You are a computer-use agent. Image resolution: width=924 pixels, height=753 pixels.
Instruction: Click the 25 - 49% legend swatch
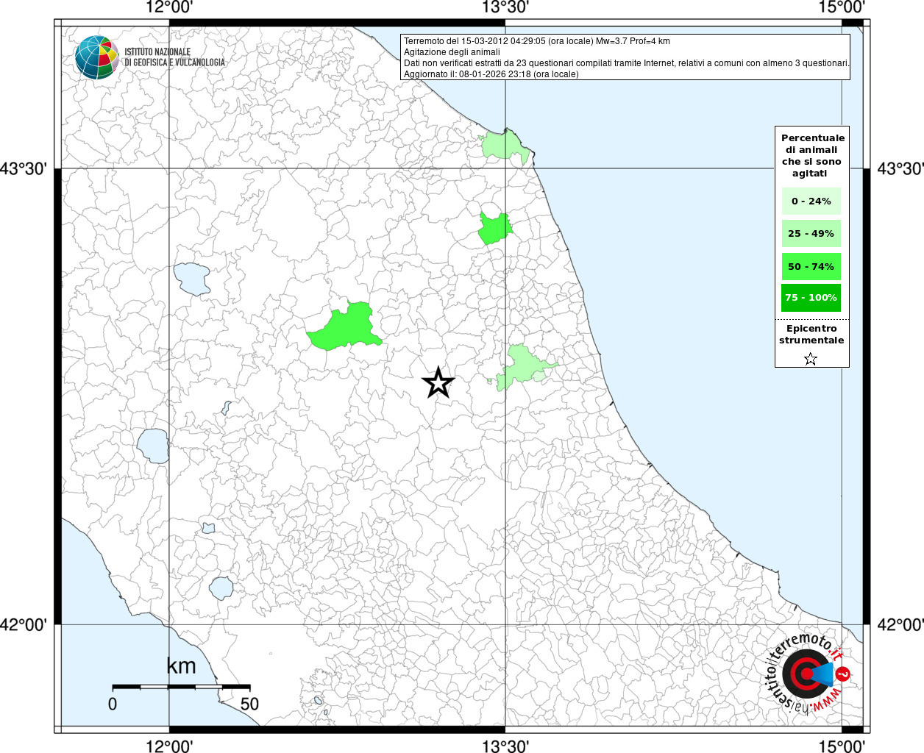click(x=811, y=234)
